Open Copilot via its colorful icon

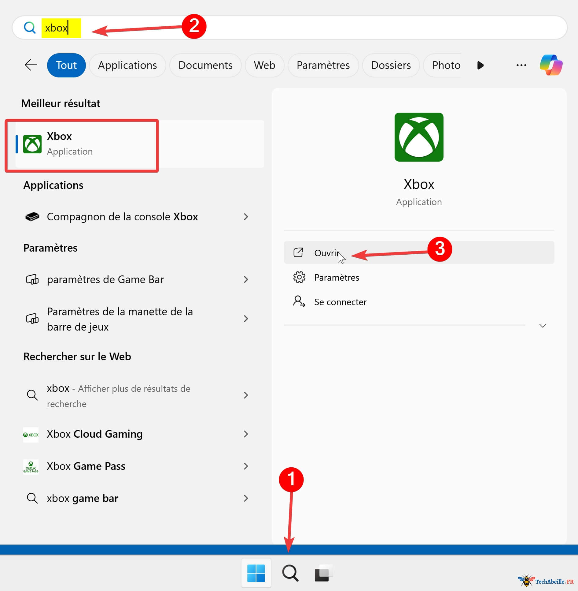551,65
